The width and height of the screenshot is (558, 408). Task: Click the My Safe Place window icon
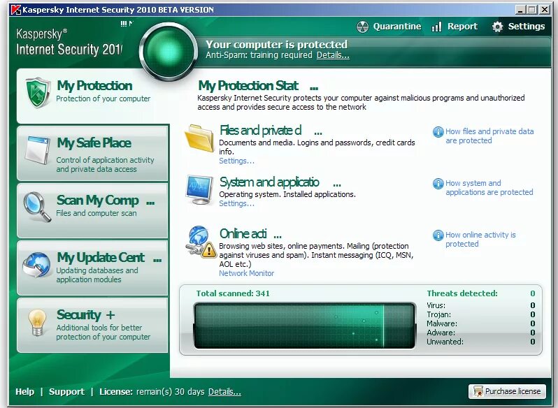coord(37,150)
